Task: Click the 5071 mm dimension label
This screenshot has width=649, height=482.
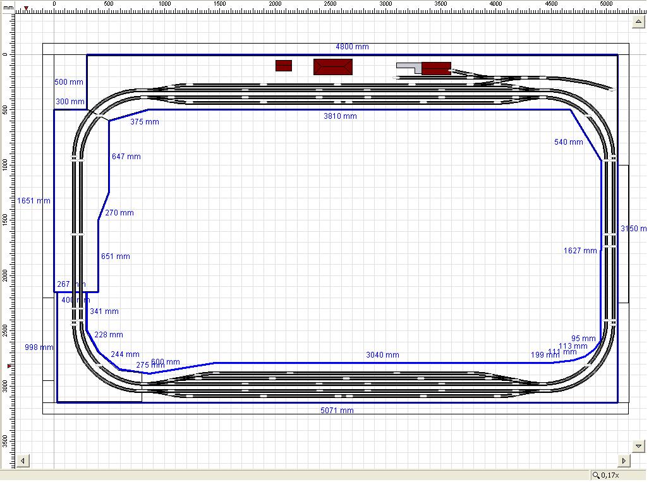Action: pyautogui.click(x=337, y=411)
